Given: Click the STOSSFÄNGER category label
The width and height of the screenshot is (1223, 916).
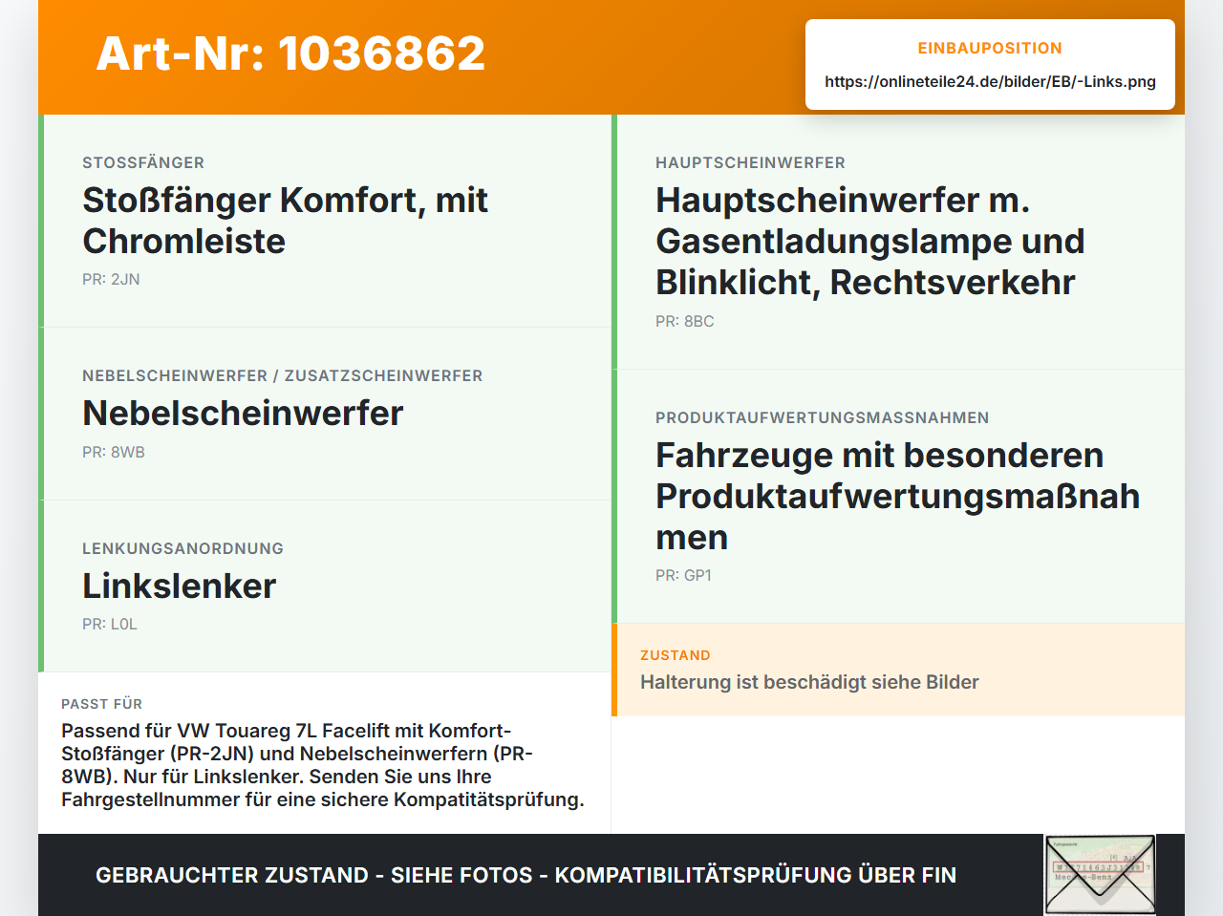Looking at the screenshot, I should (x=143, y=162).
